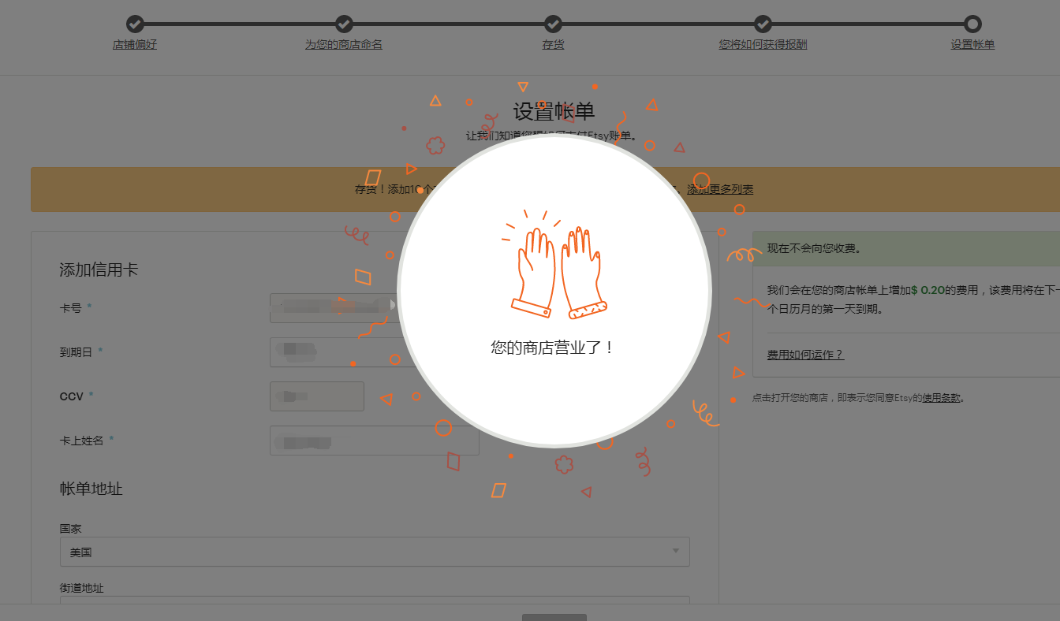The height and width of the screenshot is (621, 1060).
Task: Click the 国家 dropdown arrow
Action: click(676, 552)
